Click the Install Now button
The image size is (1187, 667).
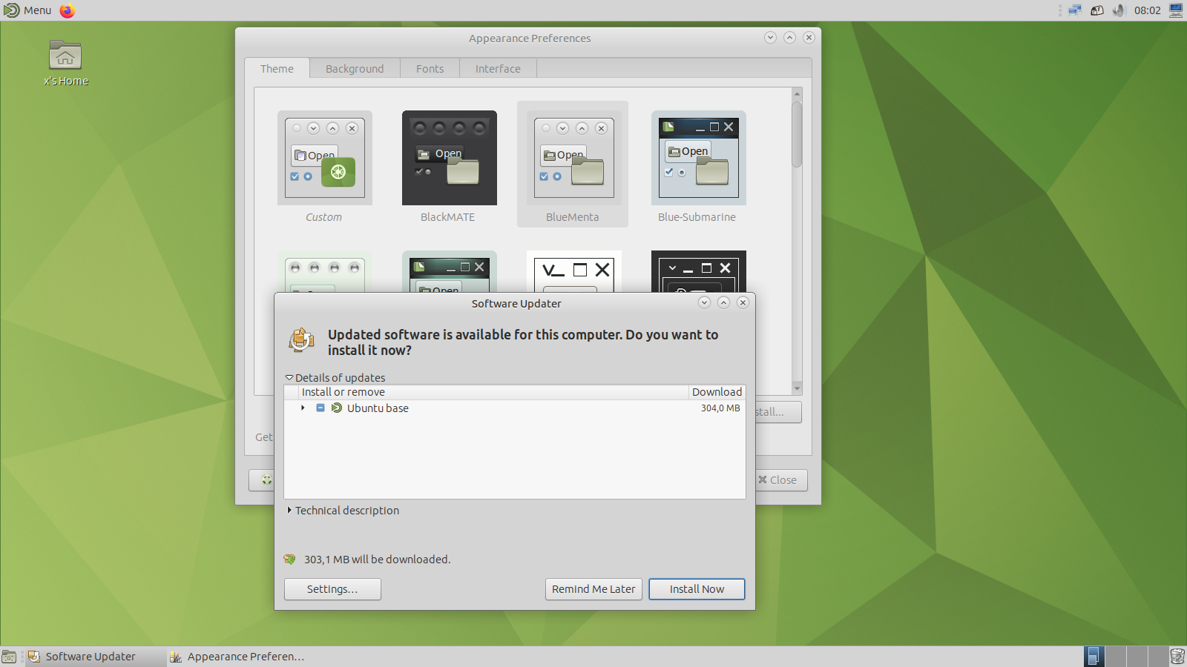(x=696, y=588)
